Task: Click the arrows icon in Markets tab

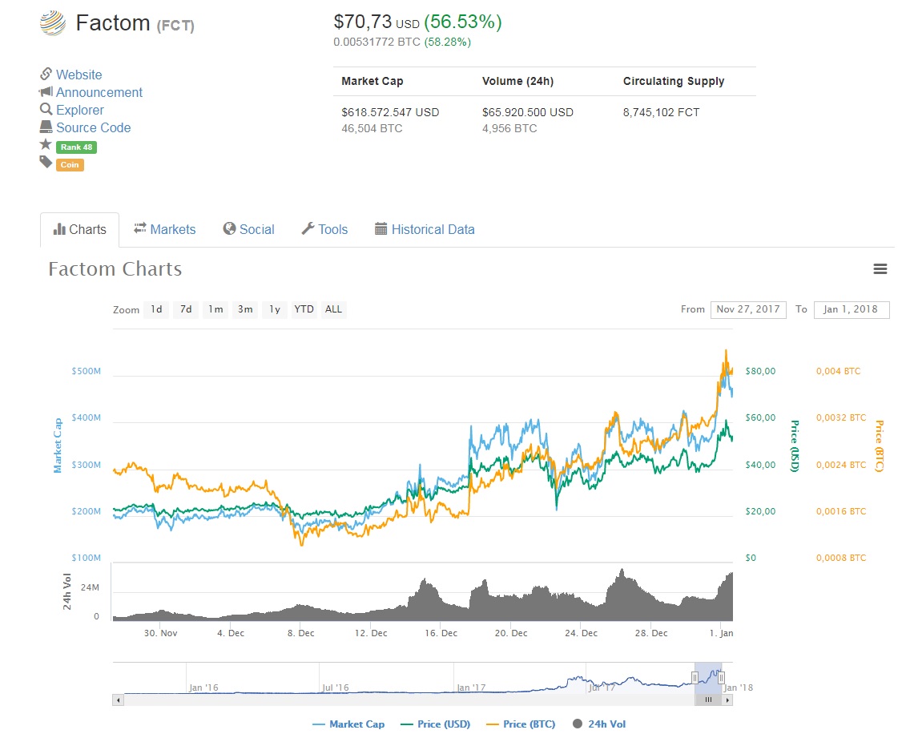Action: (x=140, y=228)
